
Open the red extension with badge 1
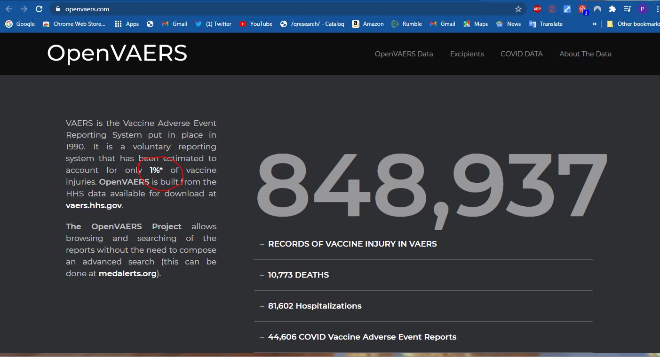coord(583,9)
